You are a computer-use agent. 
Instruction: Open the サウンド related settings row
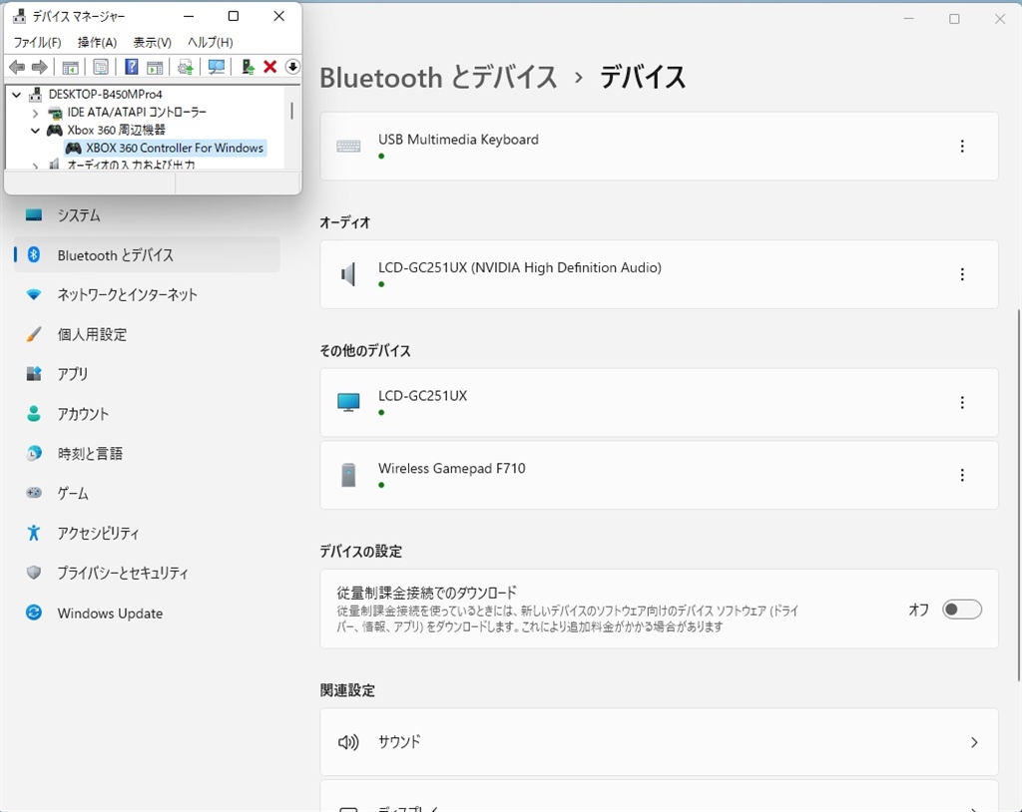(659, 742)
